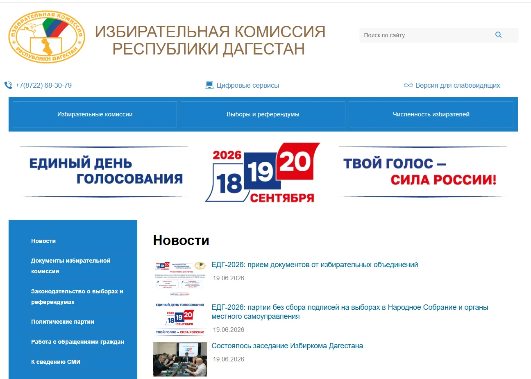The width and height of the screenshot is (531, 379).
Task: Open Работа с обращениями граждан sidebar item
Action: [77, 342]
